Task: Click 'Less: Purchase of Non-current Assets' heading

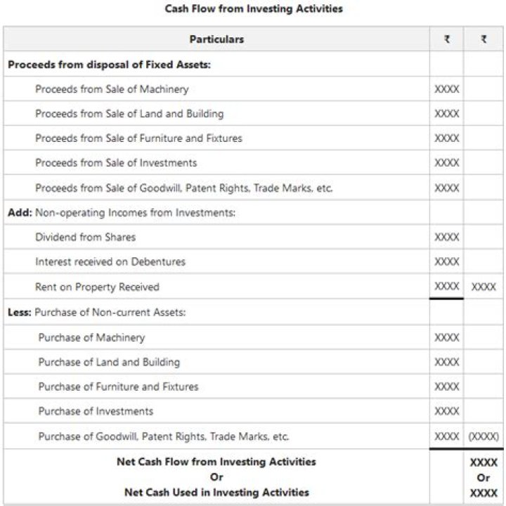Action: click(x=97, y=312)
